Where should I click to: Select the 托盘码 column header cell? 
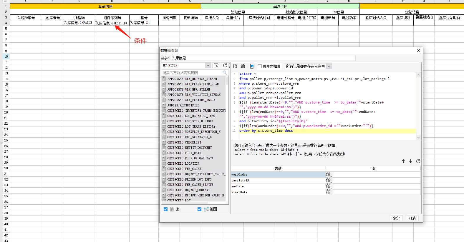tap(79, 17)
